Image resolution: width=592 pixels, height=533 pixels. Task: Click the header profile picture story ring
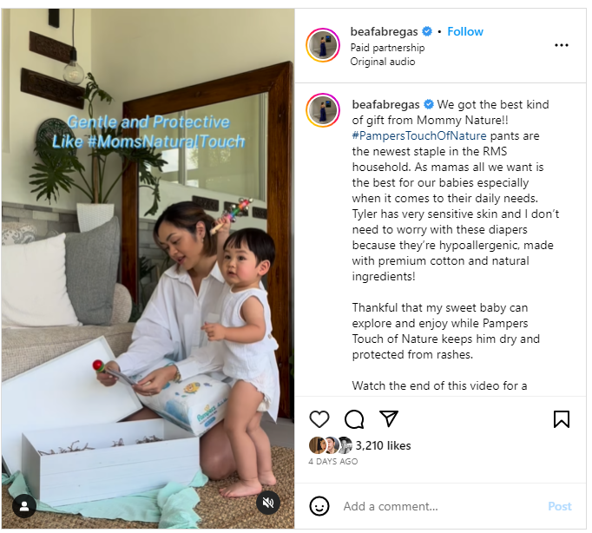click(x=323, y=45)
